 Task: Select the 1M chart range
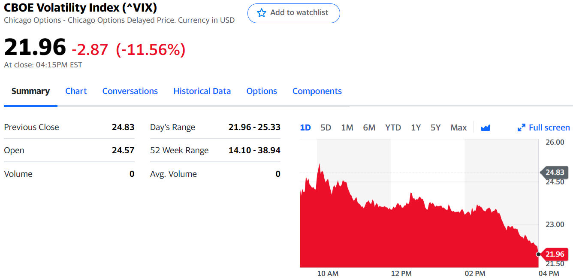pyautogui.click(x=347, y=127)
